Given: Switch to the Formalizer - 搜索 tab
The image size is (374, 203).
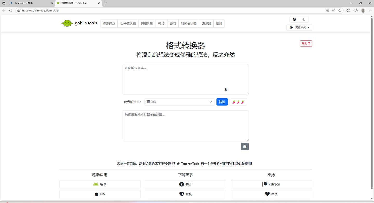Looking at the screenshot, I should [x=32, y=3].
